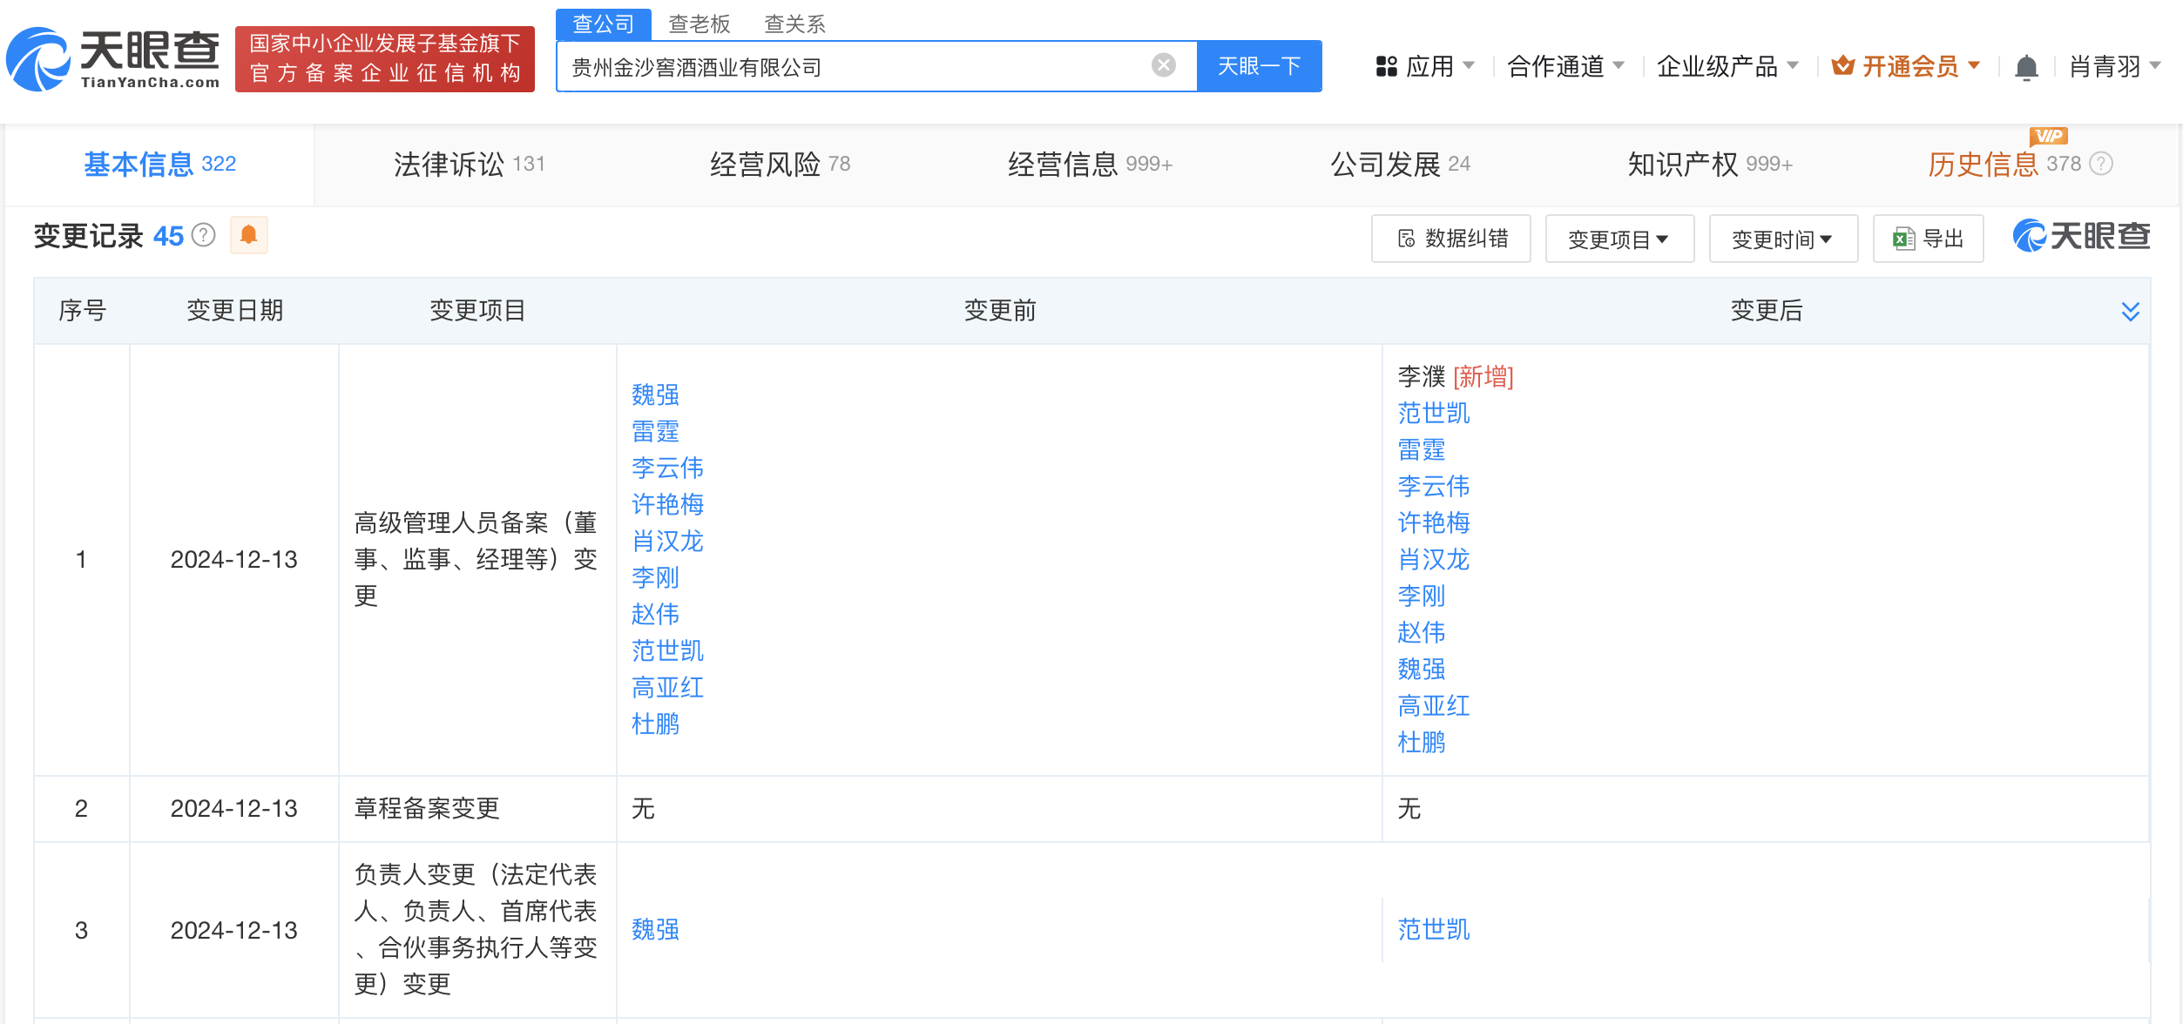
Task: Click the help icon next to 变更记录 45
Action: (203, 235)
